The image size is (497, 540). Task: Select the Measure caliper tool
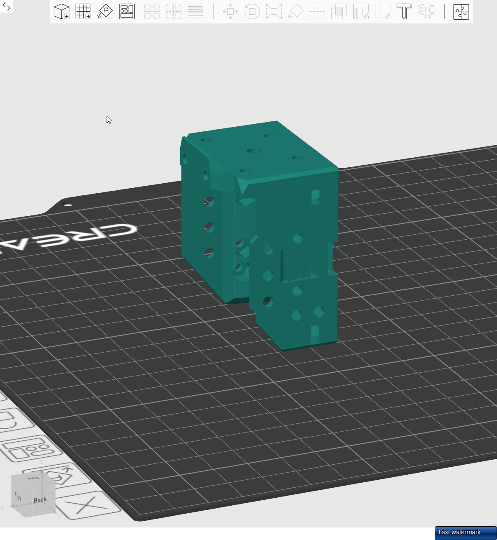426,12
